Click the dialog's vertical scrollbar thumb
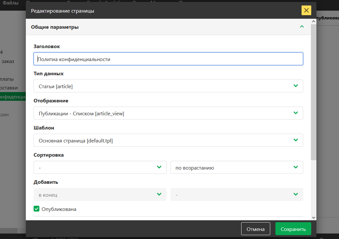 click(x=313, y=90)
